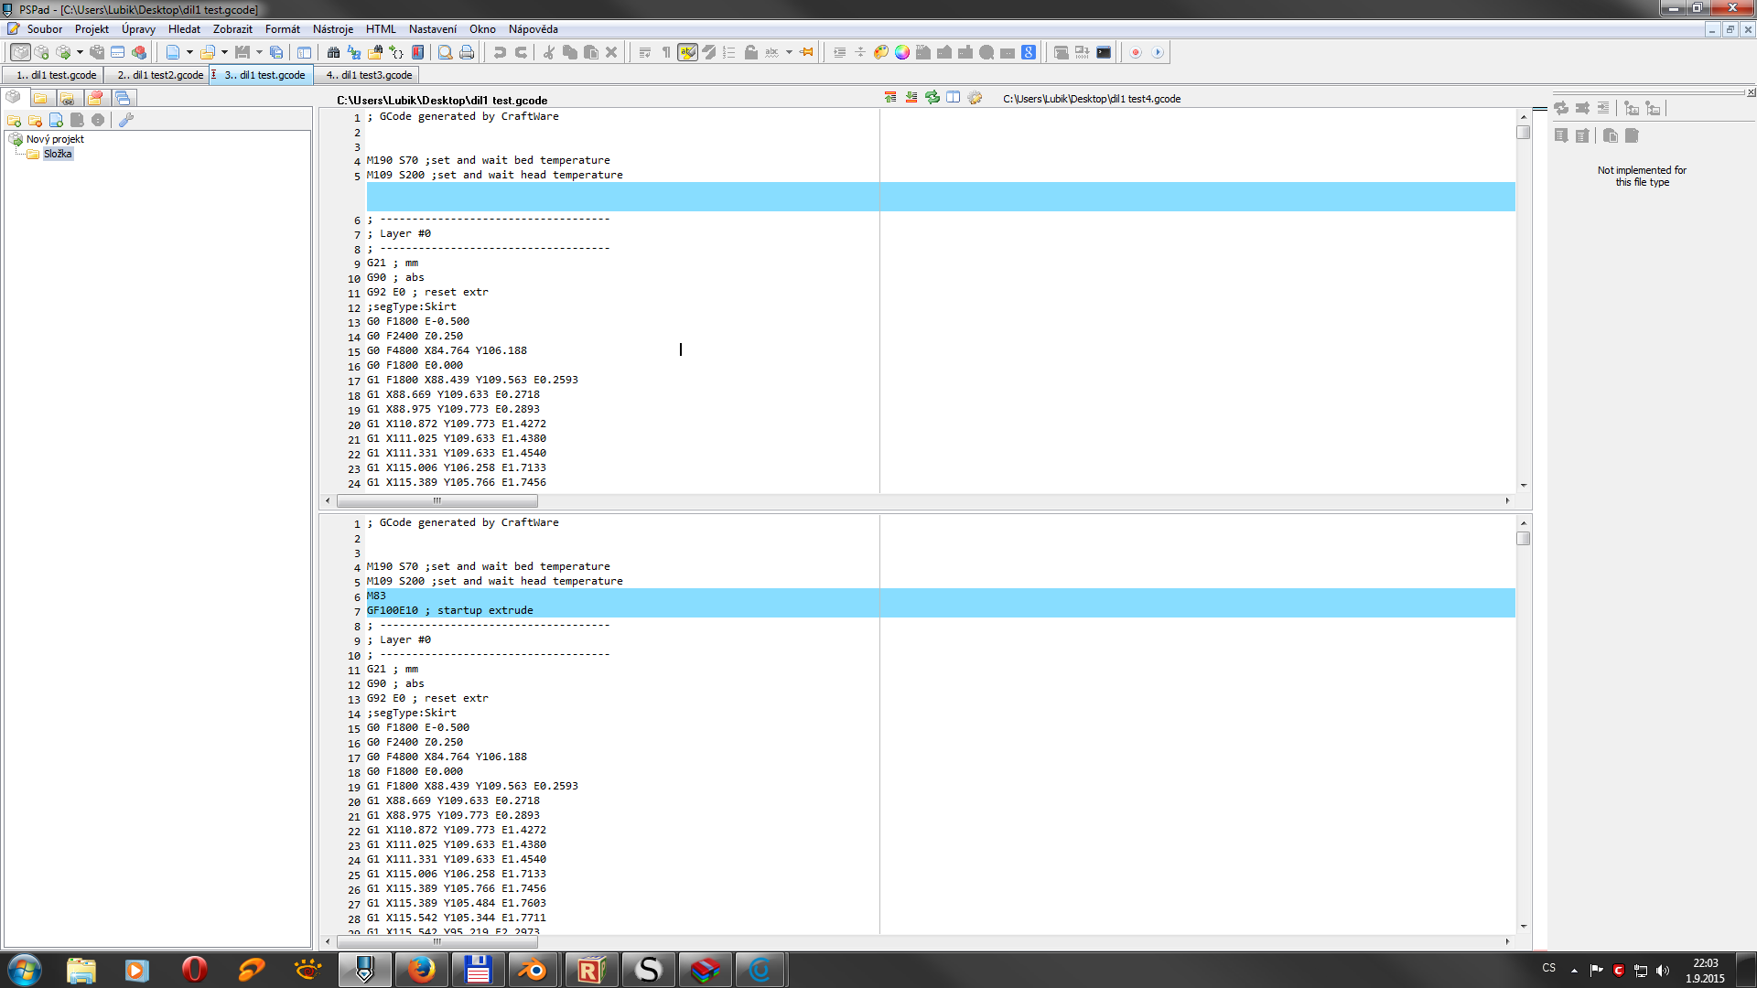Search with the Google toolbar icon
The image size is (1757, 988).
1028,52
